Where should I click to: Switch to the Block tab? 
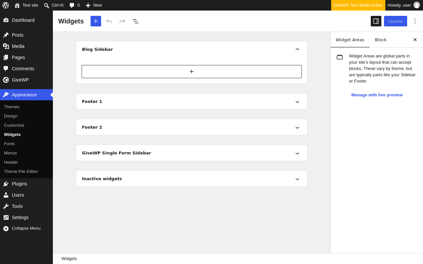pos(381,40)
